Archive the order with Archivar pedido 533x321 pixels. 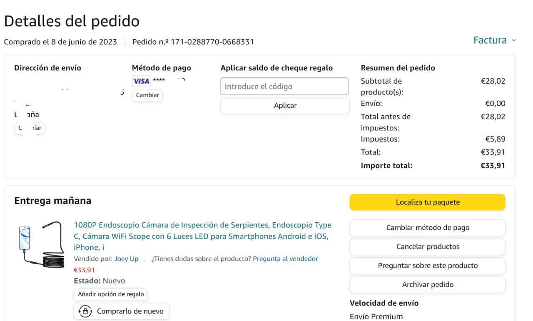(x=427, y=285)
